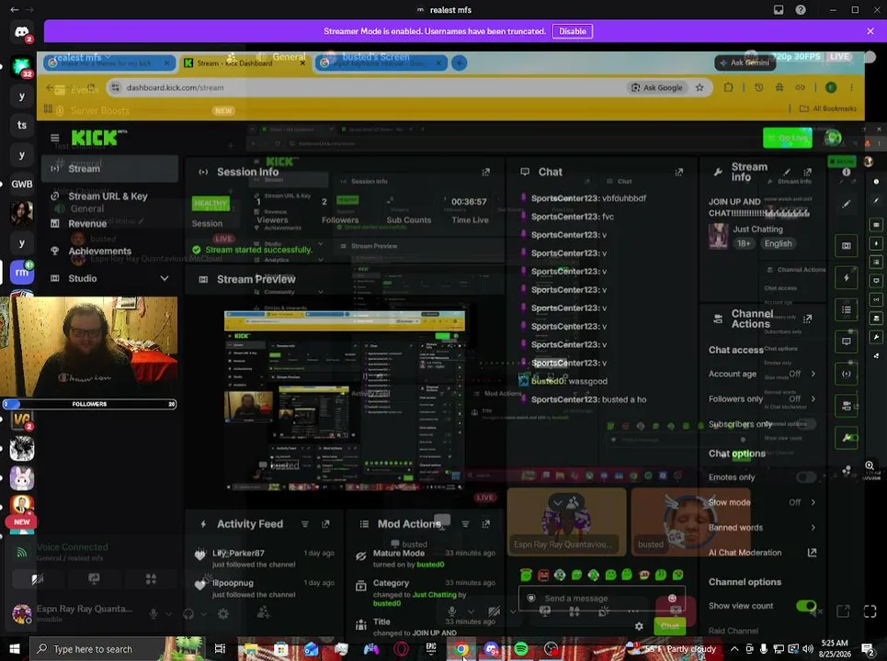Screen dimensions: 887x661
Task: Open Stream URL & Key page
Action: point(108,196)
